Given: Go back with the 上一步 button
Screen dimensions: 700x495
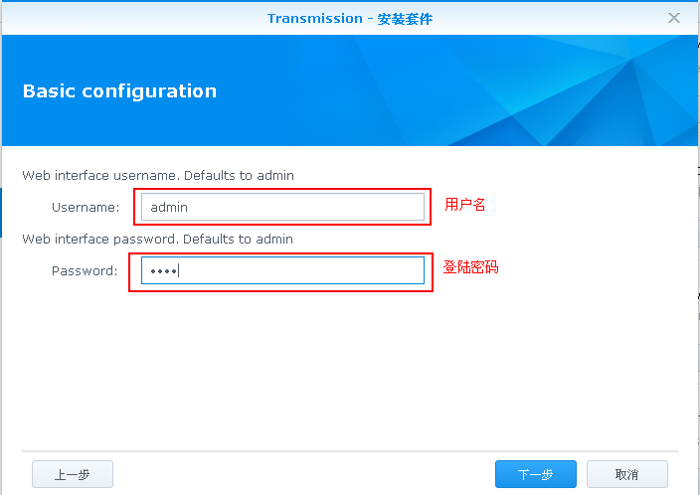Looking at the screenshot, I should click(73, 474).
